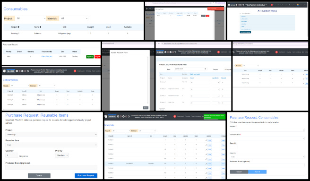Click timer display in middle-left Consumables header
Image resolution: width=310 pixels, height=181 pixels.
(11, 71)
